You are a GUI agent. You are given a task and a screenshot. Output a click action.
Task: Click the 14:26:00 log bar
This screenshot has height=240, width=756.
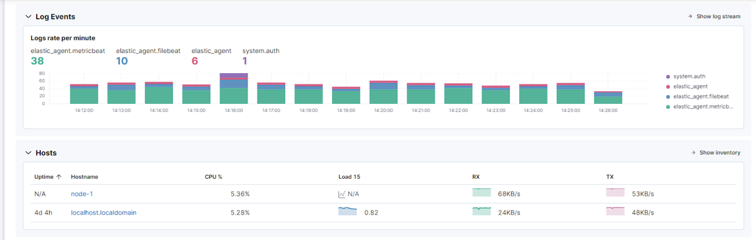608,97
